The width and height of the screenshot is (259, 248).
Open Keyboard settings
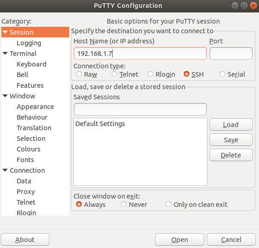click(31, 64)
